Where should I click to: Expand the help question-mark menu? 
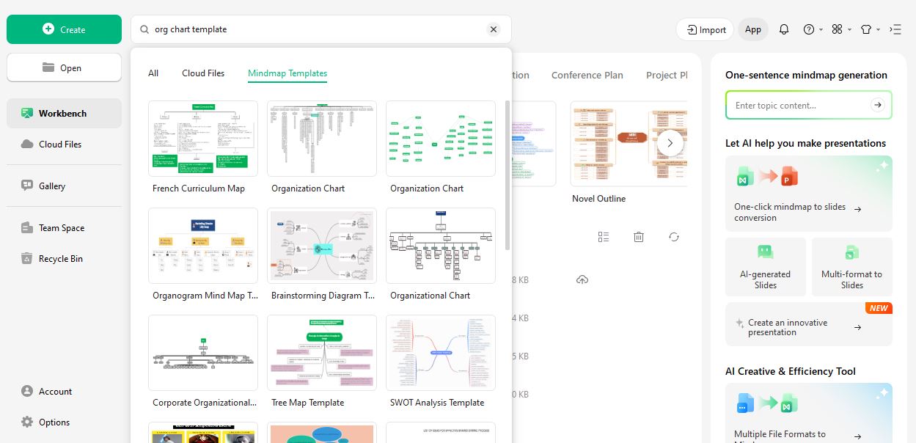click(x=813, y=29)
